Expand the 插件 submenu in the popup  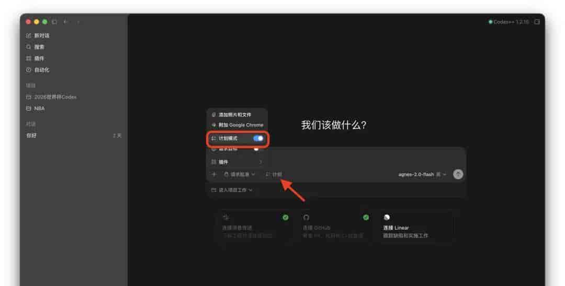point(236,162)
